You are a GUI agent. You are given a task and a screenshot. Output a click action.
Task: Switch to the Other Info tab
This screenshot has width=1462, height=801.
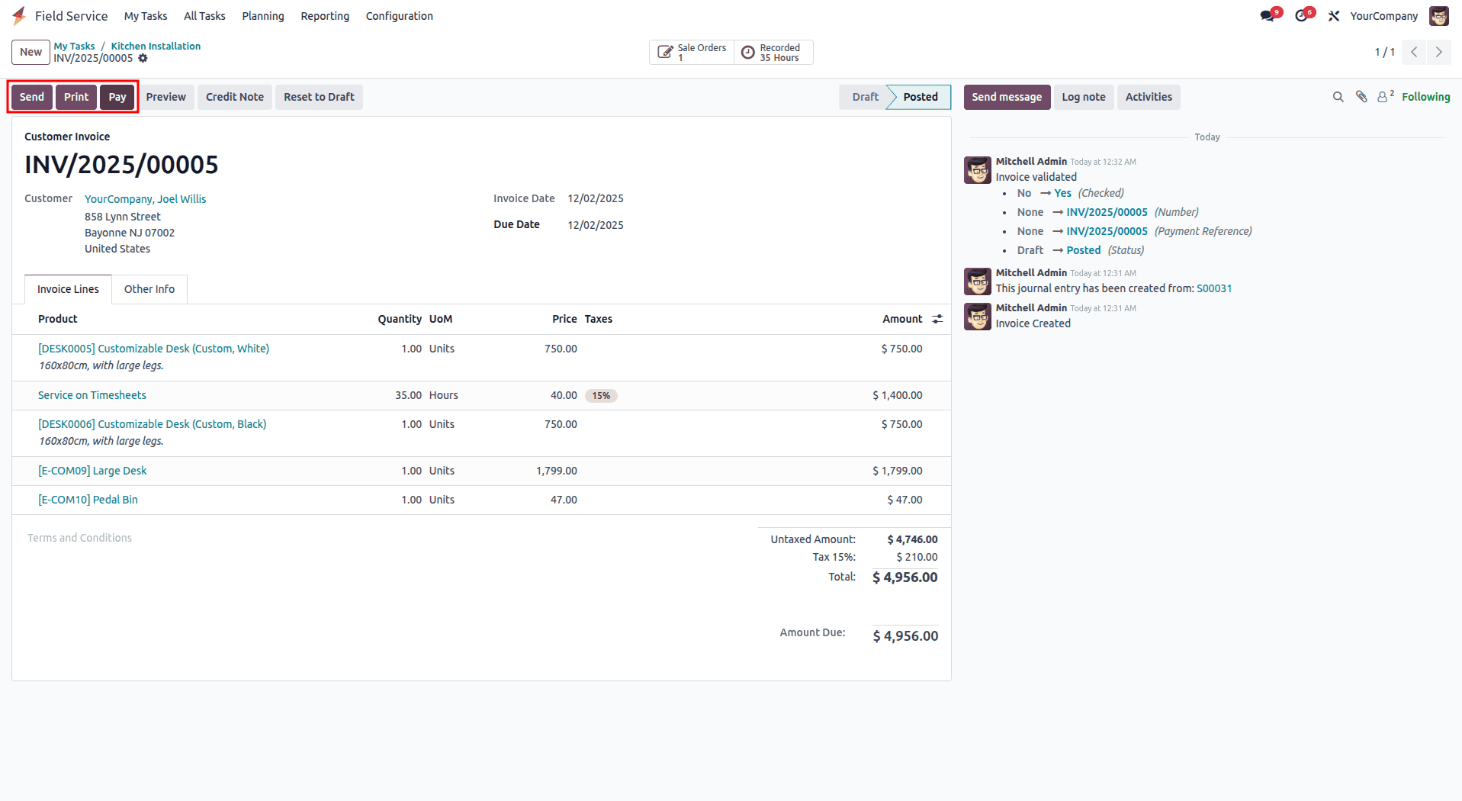(149, 289)
